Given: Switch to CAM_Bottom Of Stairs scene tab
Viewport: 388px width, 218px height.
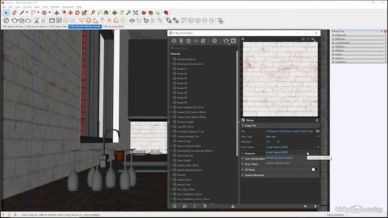Looking at the screenshot, I should click(13, 27).
